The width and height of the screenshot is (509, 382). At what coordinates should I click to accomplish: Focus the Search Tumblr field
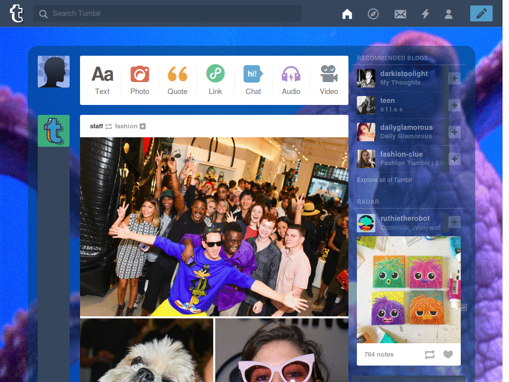(167, 13)
